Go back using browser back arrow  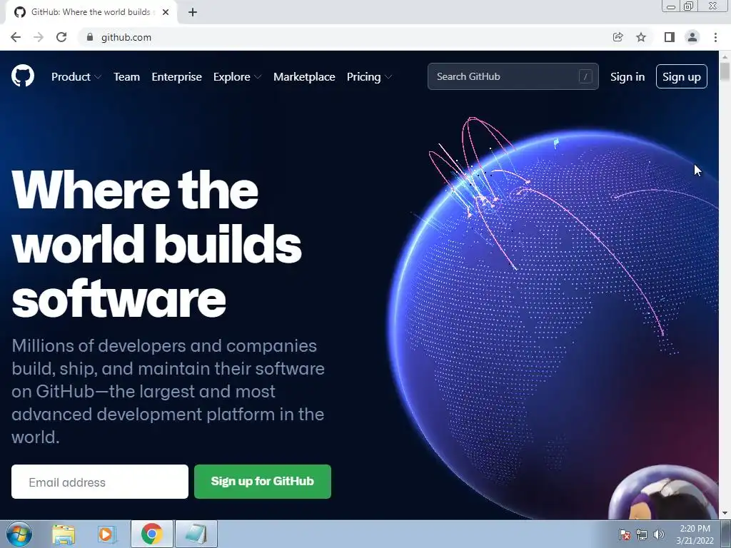(x=16, y=37)
